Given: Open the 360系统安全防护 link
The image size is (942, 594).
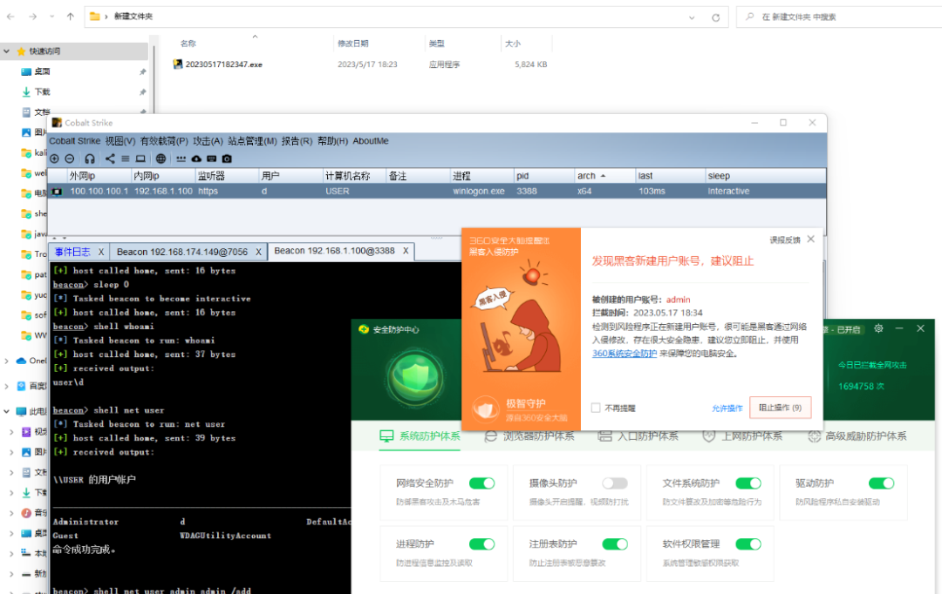Looking at the screenshot, I should pyautogui.click(x=625, y=354).
